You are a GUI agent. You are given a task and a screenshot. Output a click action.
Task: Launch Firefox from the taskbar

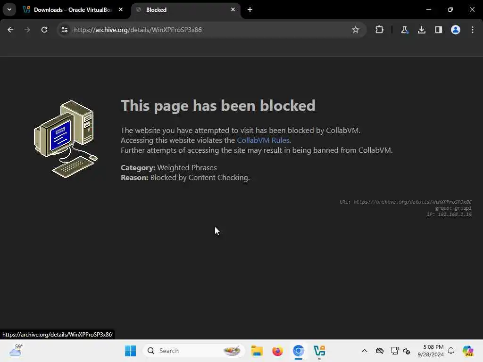coord(277,351)
